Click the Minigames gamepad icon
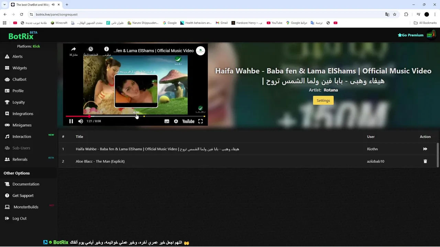 click(x=7, y=125)
